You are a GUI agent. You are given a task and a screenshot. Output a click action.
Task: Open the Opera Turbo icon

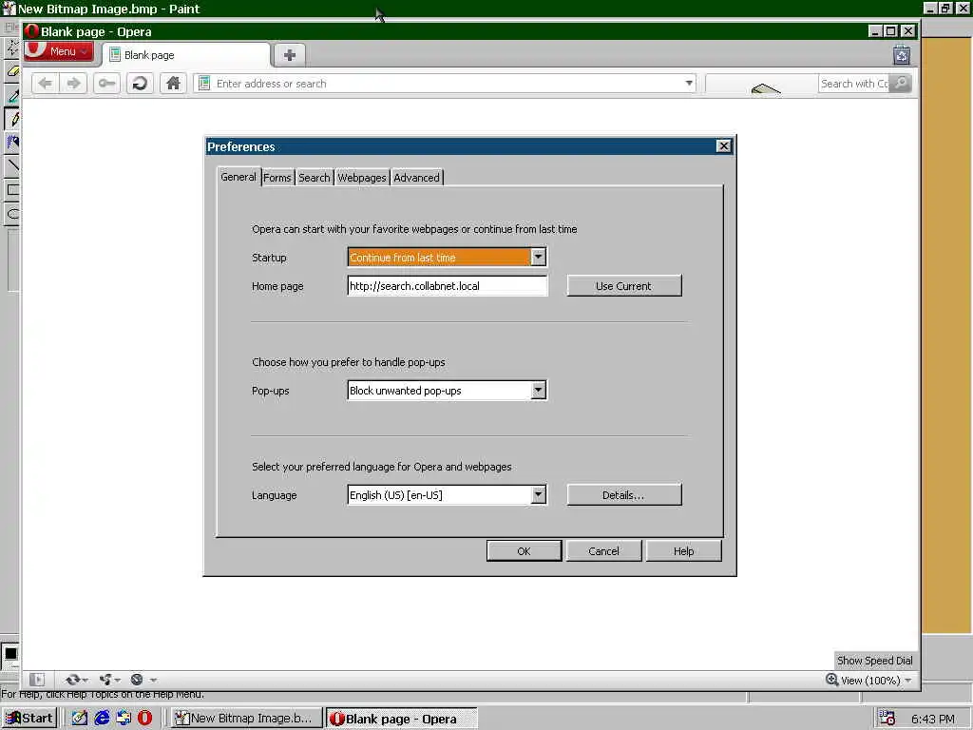point(137,680)
